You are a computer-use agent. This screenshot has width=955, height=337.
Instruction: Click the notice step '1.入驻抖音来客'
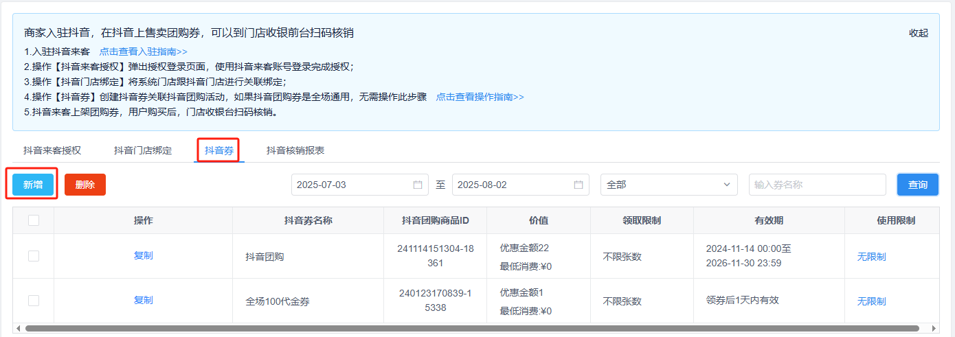pos(57,51)
